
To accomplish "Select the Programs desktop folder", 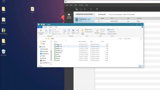I will point(3,20).
